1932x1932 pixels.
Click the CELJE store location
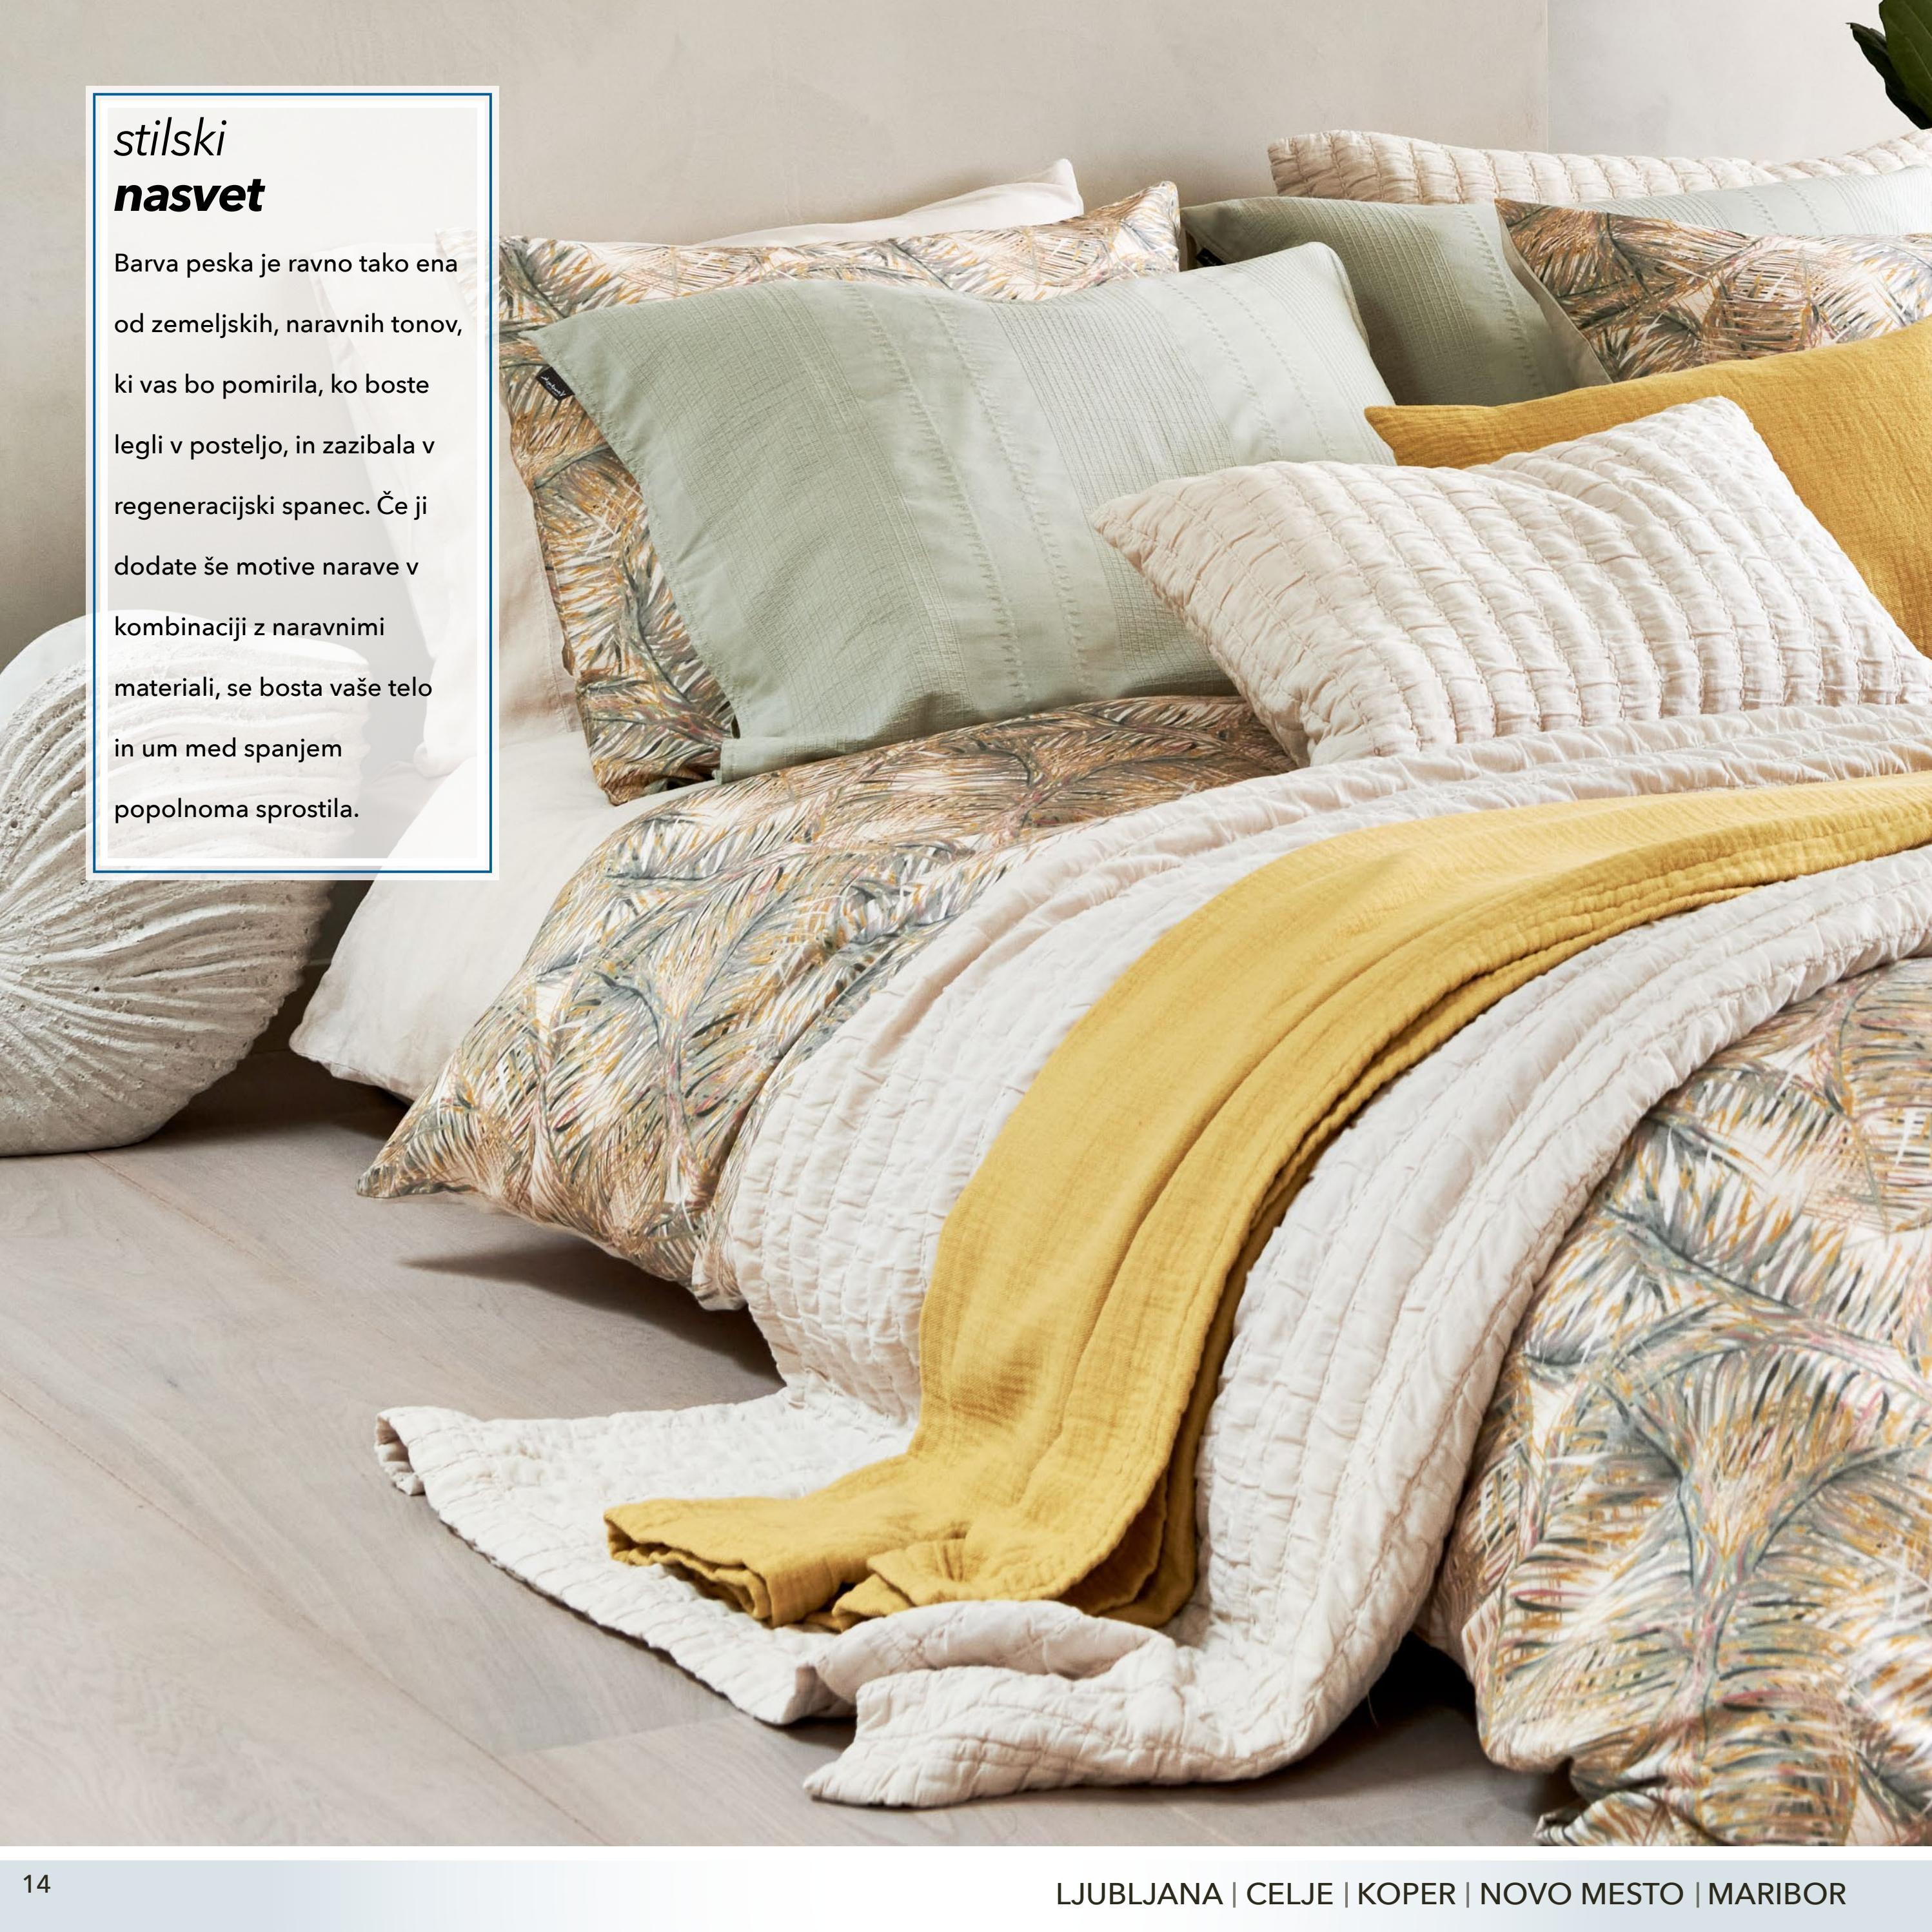point(1289,1893)
